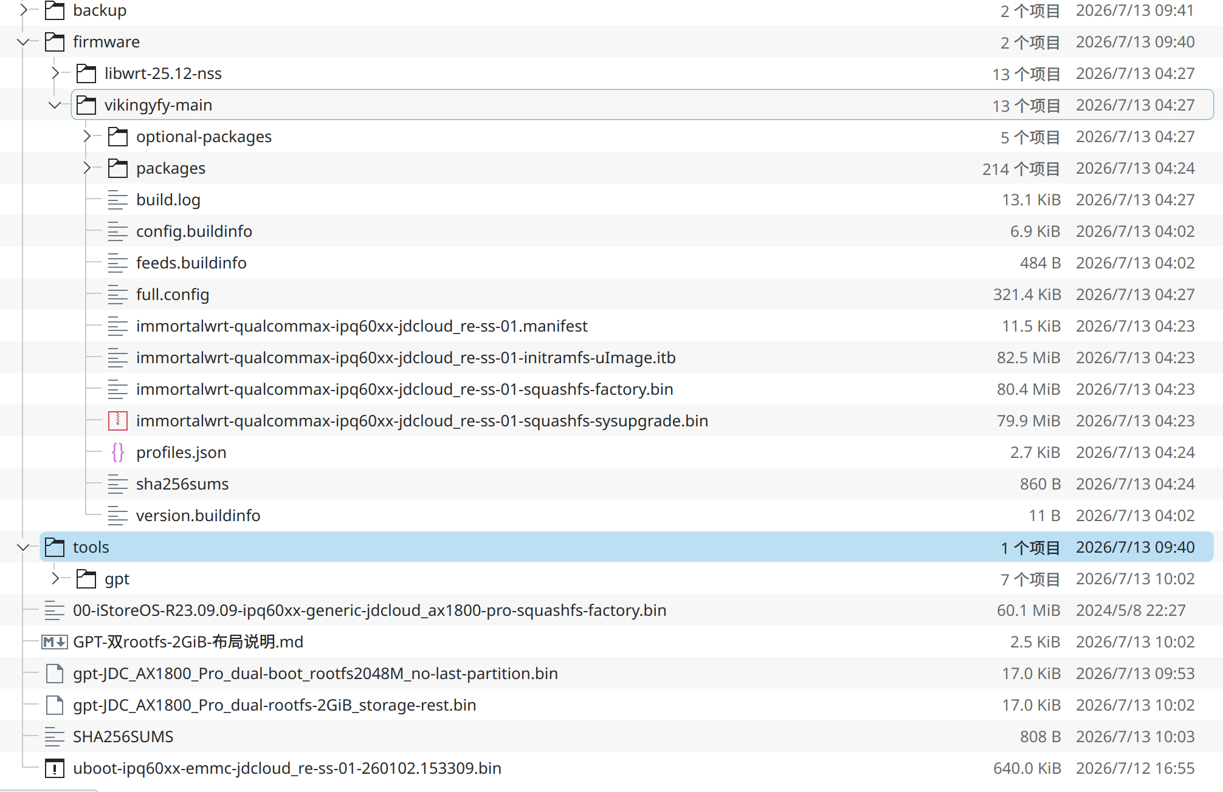Select the GPT-双rootfs-2GiB-布局说明.md file name

pyautogui.click(x=188, y=642)
